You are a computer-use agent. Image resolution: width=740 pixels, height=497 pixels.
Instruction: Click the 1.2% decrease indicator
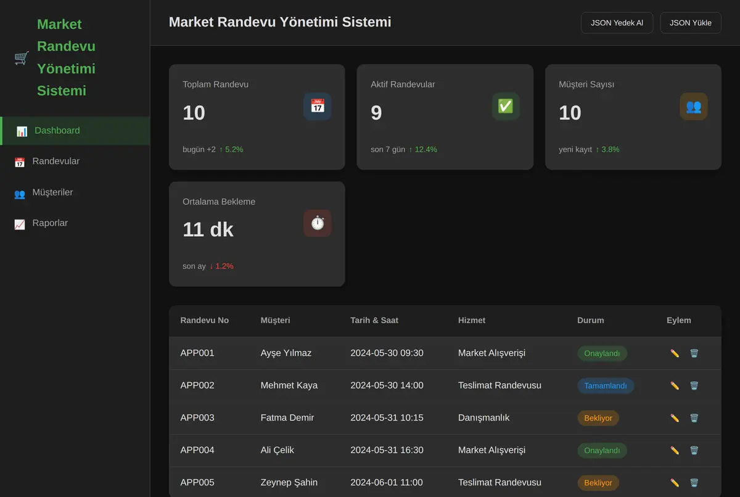coord(221,266)
